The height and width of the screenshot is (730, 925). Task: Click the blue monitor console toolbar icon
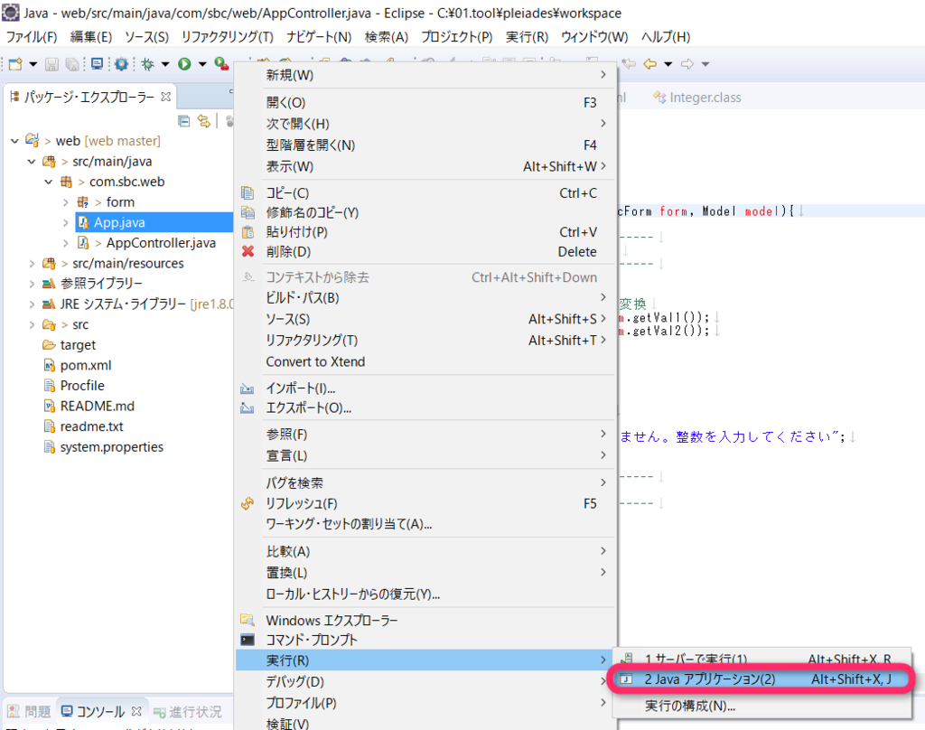(98, 64)
